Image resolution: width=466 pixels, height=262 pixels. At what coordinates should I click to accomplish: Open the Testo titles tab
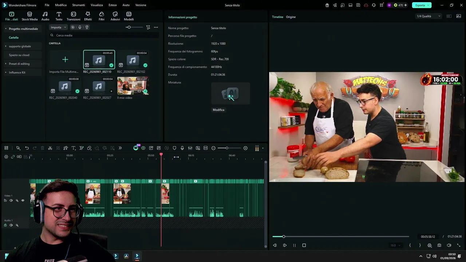(x=59, y=16)
